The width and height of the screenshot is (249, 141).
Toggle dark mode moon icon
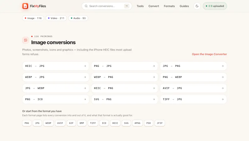tap(197, 6)
